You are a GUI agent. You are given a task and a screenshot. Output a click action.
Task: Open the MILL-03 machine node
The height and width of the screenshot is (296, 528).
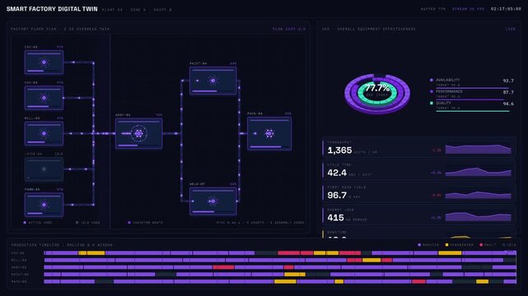click(44, 133)
